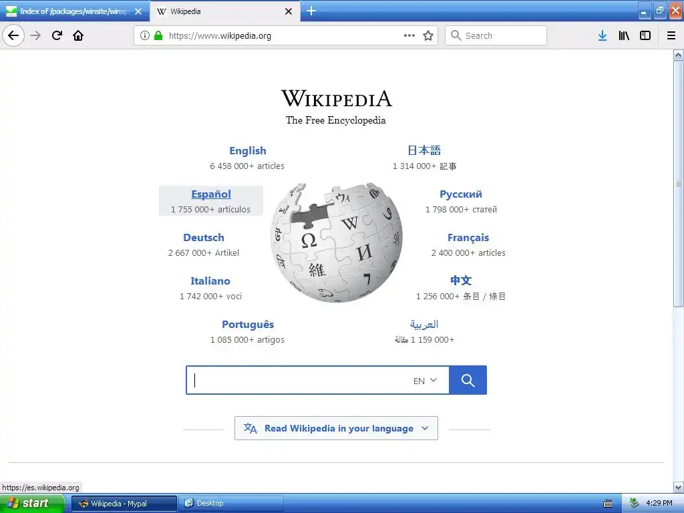Reload the current Wikipedia page

click(57, 35)
